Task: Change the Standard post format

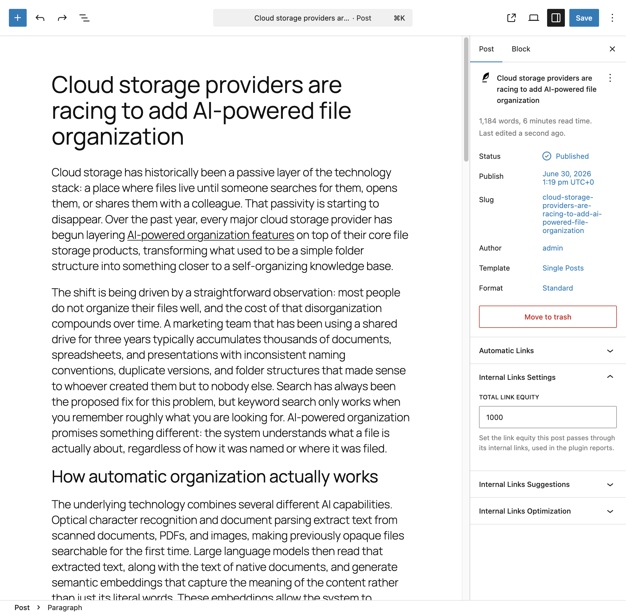Action: (x=557, y=288)
